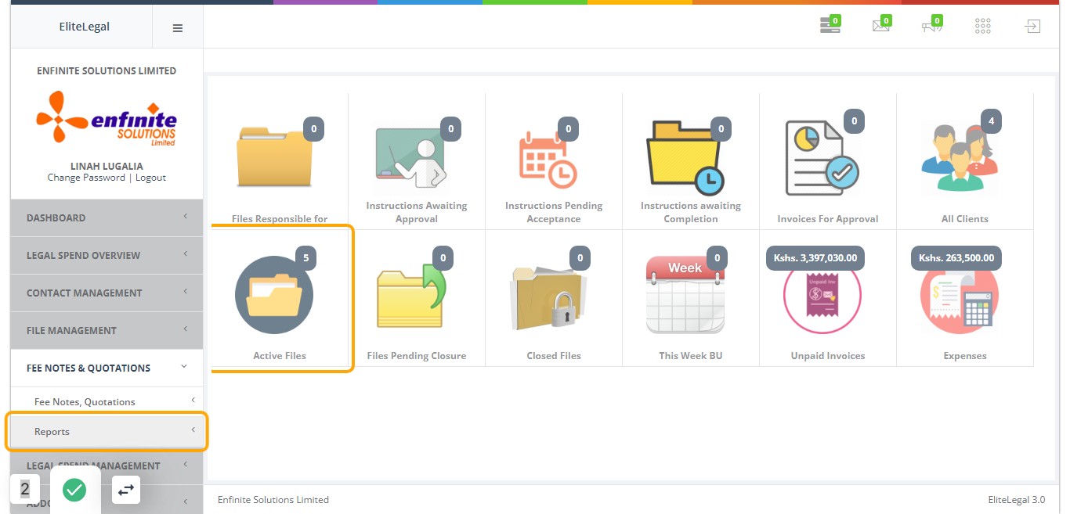Open This Week BU calendar icon
The image size is (1070, 514).
pos(685,295)
